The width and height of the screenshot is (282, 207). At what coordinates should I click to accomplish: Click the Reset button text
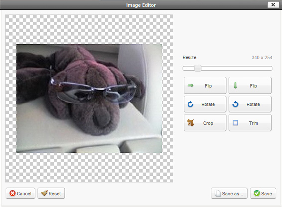coord(55,194)
